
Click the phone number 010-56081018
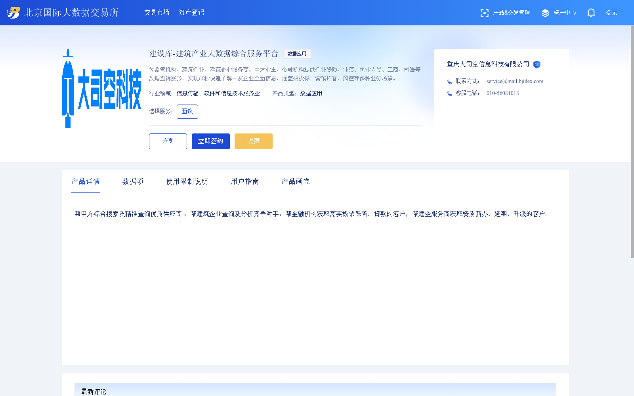click(x=502, y=93)
